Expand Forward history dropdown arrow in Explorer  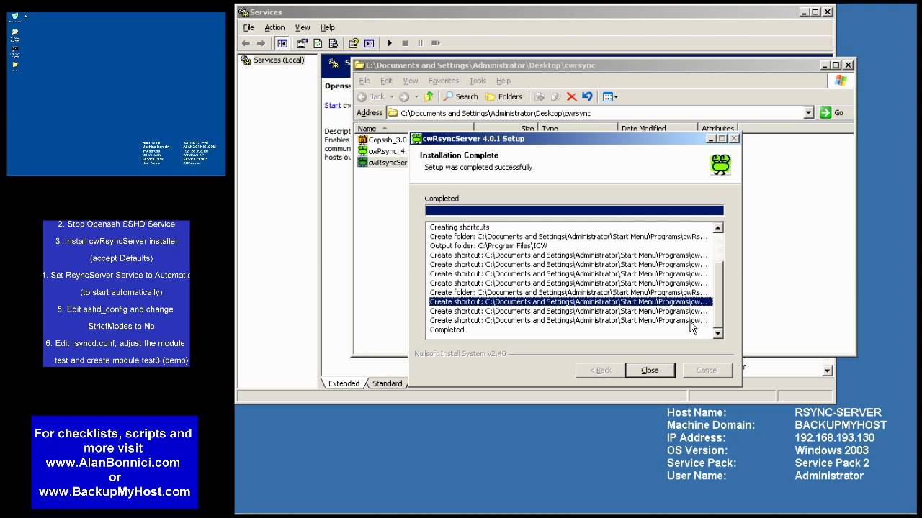pos(416,96)
